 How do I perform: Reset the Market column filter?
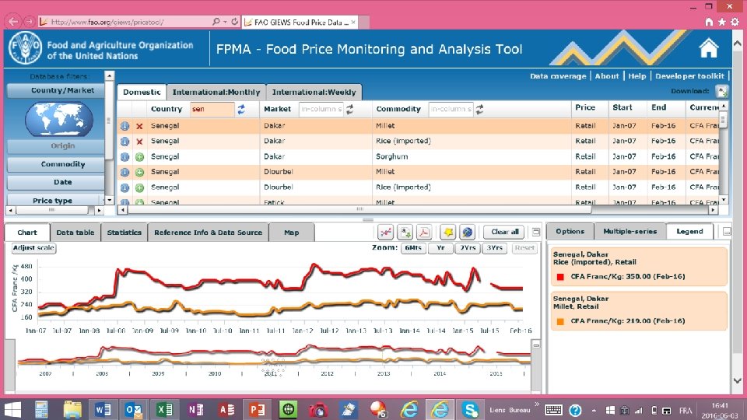pyautogui.click(x=350, y=109)
